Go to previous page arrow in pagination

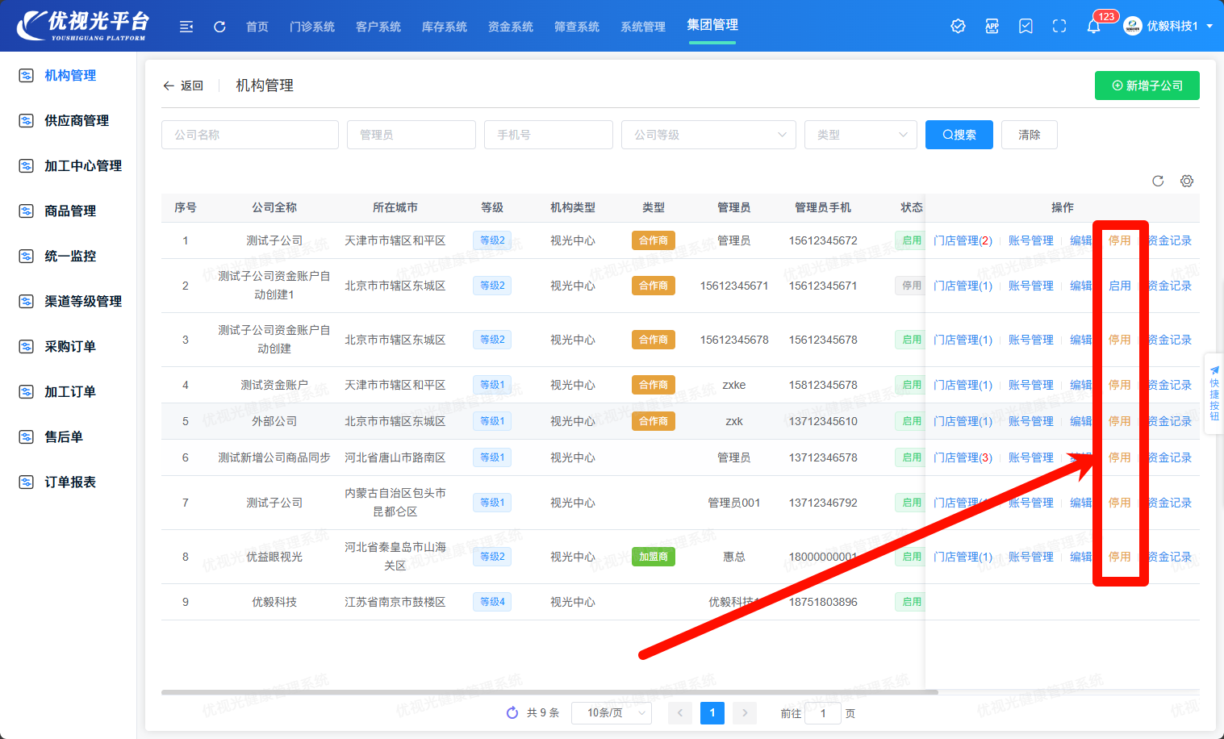(x=680, y=712)
